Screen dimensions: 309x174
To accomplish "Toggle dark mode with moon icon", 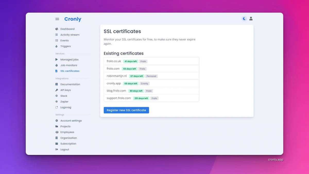I will 244,19.
